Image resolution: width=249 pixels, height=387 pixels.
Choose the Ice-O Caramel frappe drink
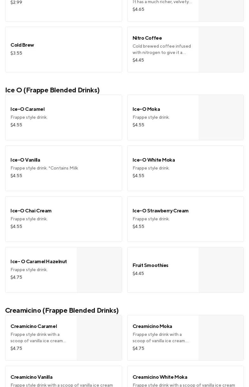coord(63,117)
